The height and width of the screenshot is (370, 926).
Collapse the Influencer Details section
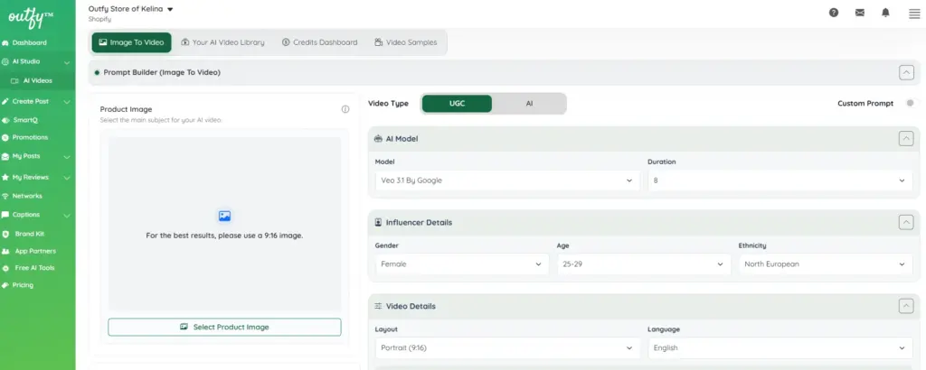pos(906,222)
